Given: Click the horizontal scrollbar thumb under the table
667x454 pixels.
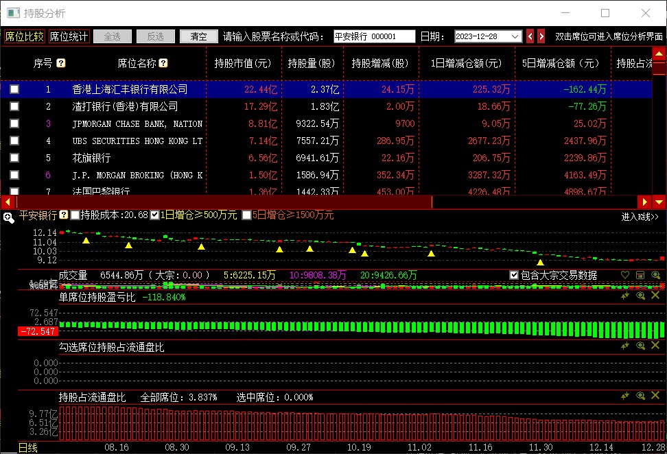Looking at the screenshot, I should pos(223,202).
